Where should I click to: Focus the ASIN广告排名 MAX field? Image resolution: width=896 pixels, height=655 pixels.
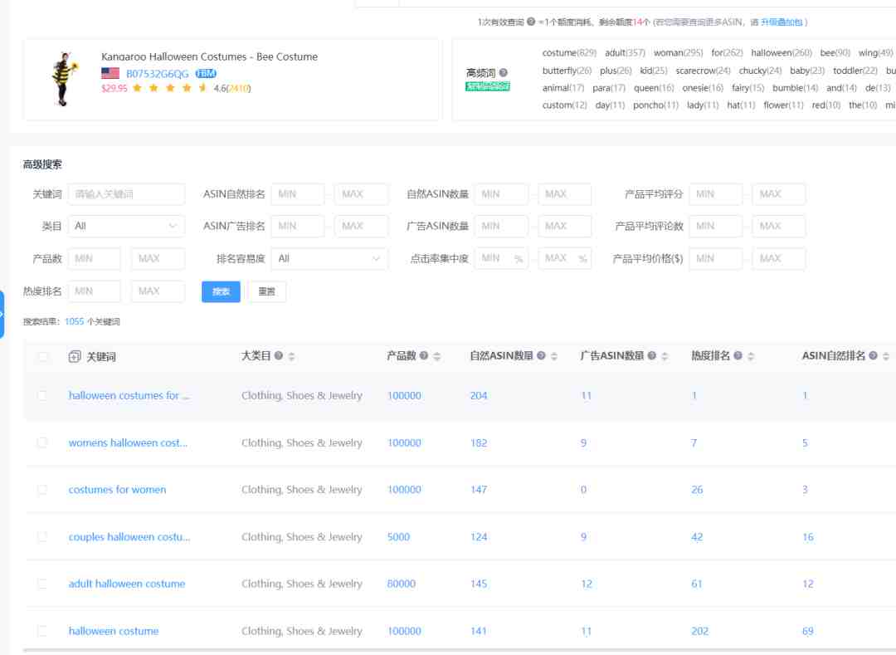pos(362,227)
